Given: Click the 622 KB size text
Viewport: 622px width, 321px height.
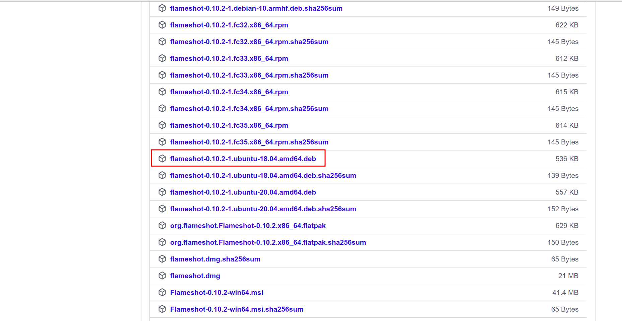Looking at the screenshot, I should tap(567, 25).
